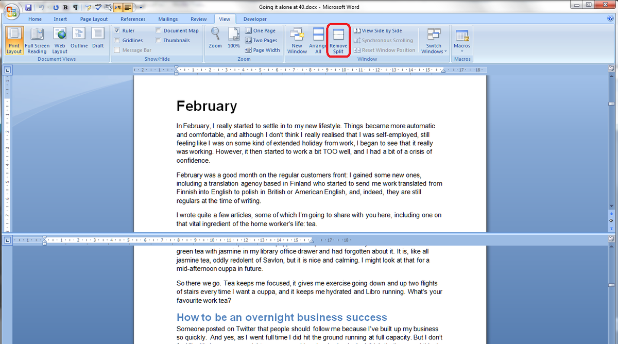Image resolution: width=618 pixels, height=344 pixels.
Task: Redo the action using the blue arrow icon
Action: (56, 8)
